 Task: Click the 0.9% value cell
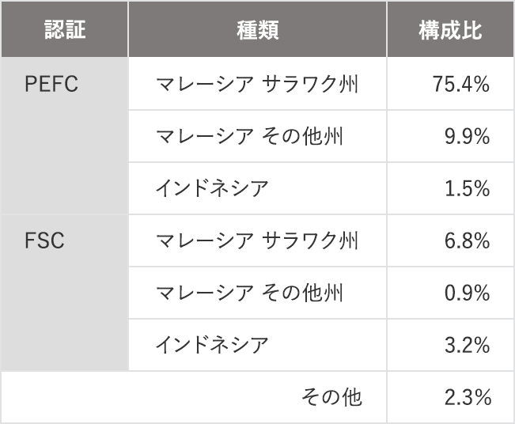(450, 293)
